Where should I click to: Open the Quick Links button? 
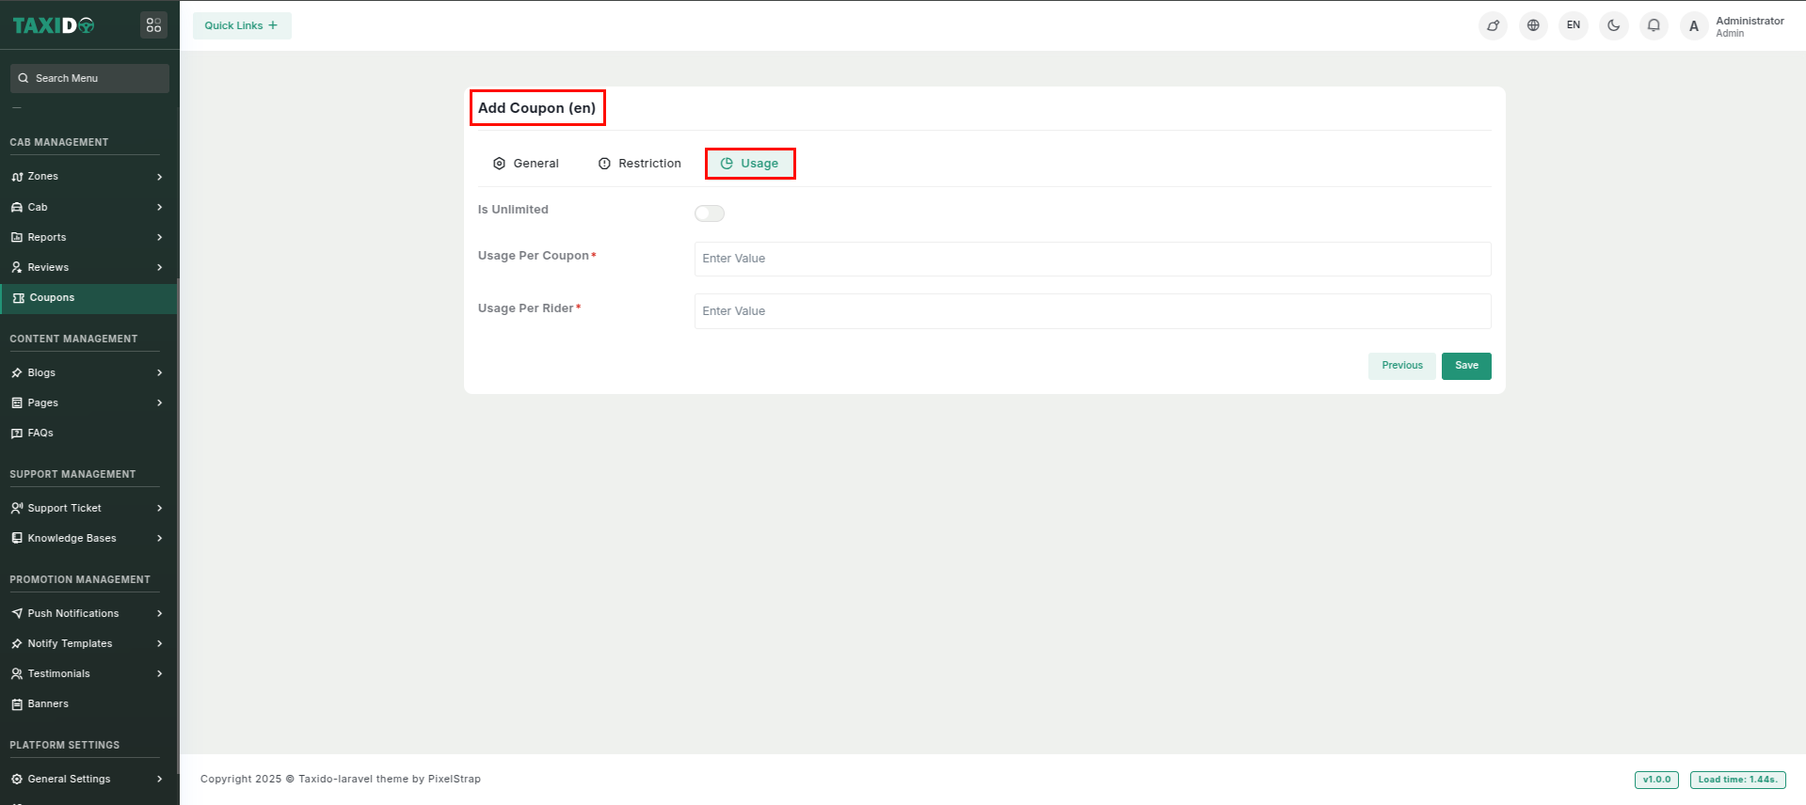[242, 25]
